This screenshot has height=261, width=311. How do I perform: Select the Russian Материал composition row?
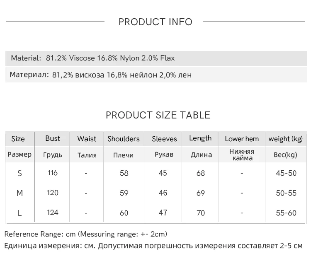(100, 75)
